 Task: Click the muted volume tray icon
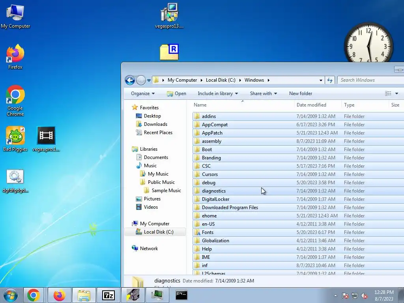[x=364, y=296]
